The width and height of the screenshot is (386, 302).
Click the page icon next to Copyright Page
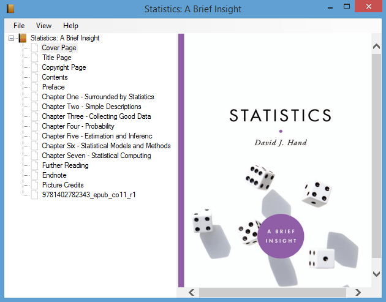[x=34, y=67]
